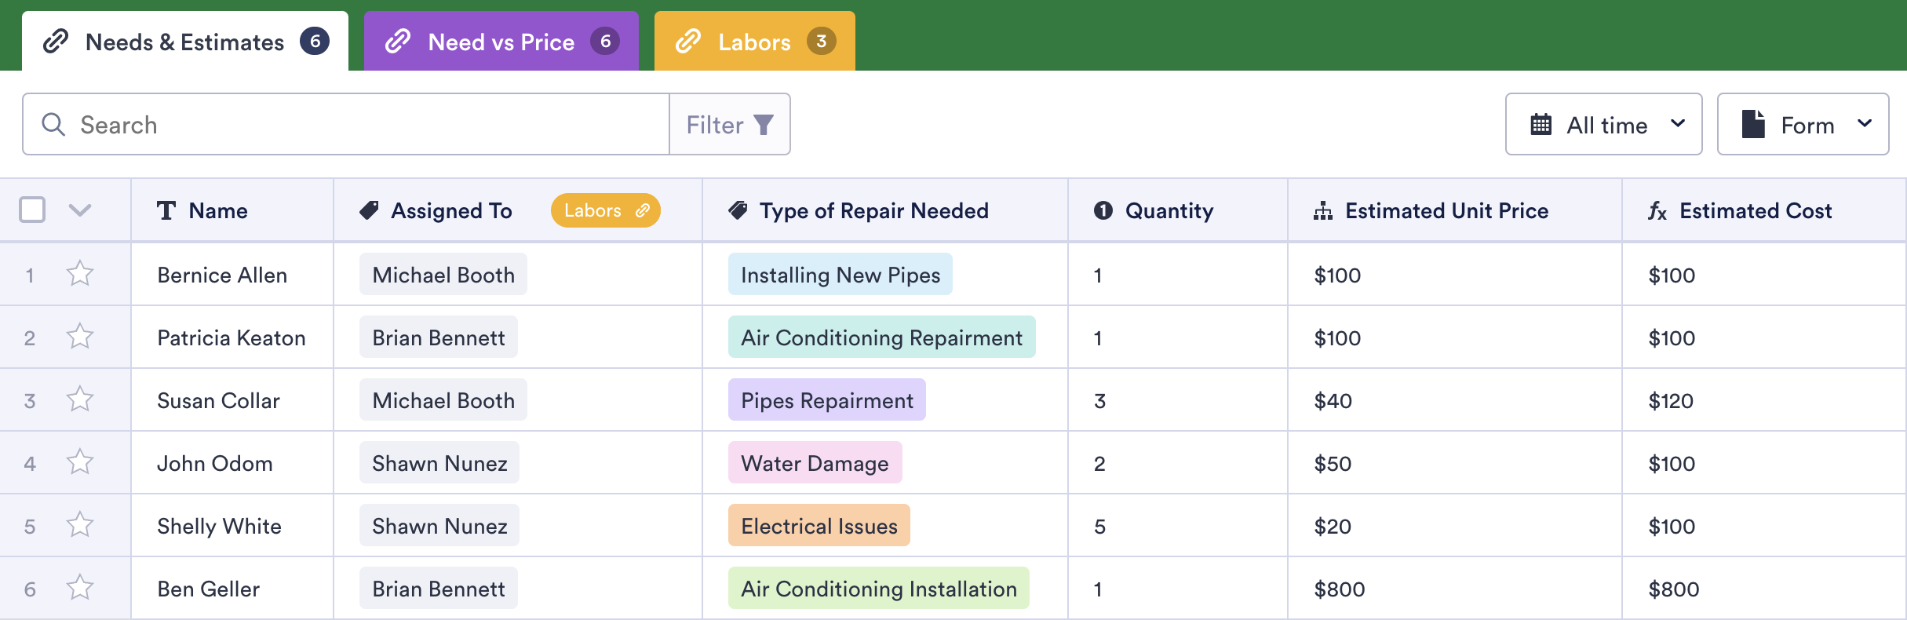Click the search magnifier icon

tap(53, 125)
